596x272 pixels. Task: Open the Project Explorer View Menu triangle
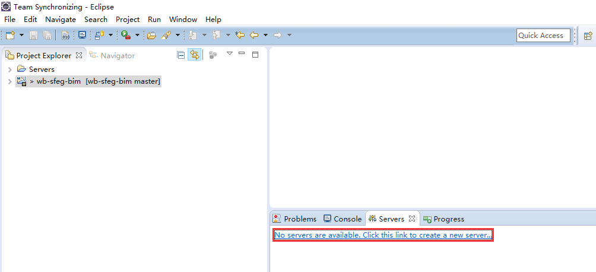click(230, 53)
